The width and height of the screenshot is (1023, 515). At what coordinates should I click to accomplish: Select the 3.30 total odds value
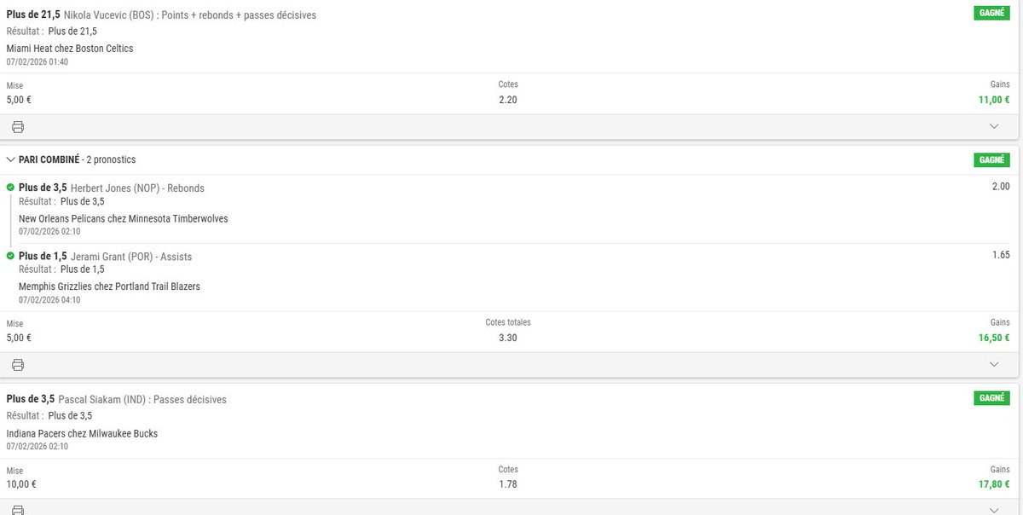pyautogui.click(x=508, y=338)
